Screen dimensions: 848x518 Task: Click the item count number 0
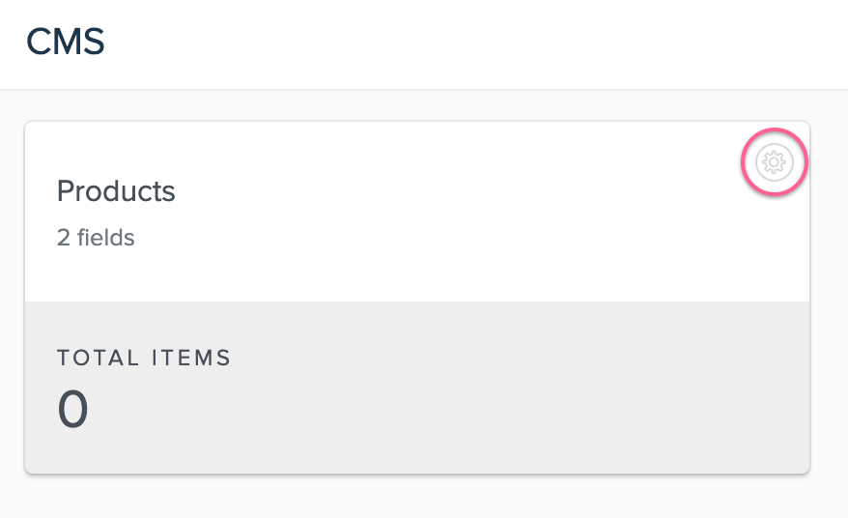[x=72, y=409]
